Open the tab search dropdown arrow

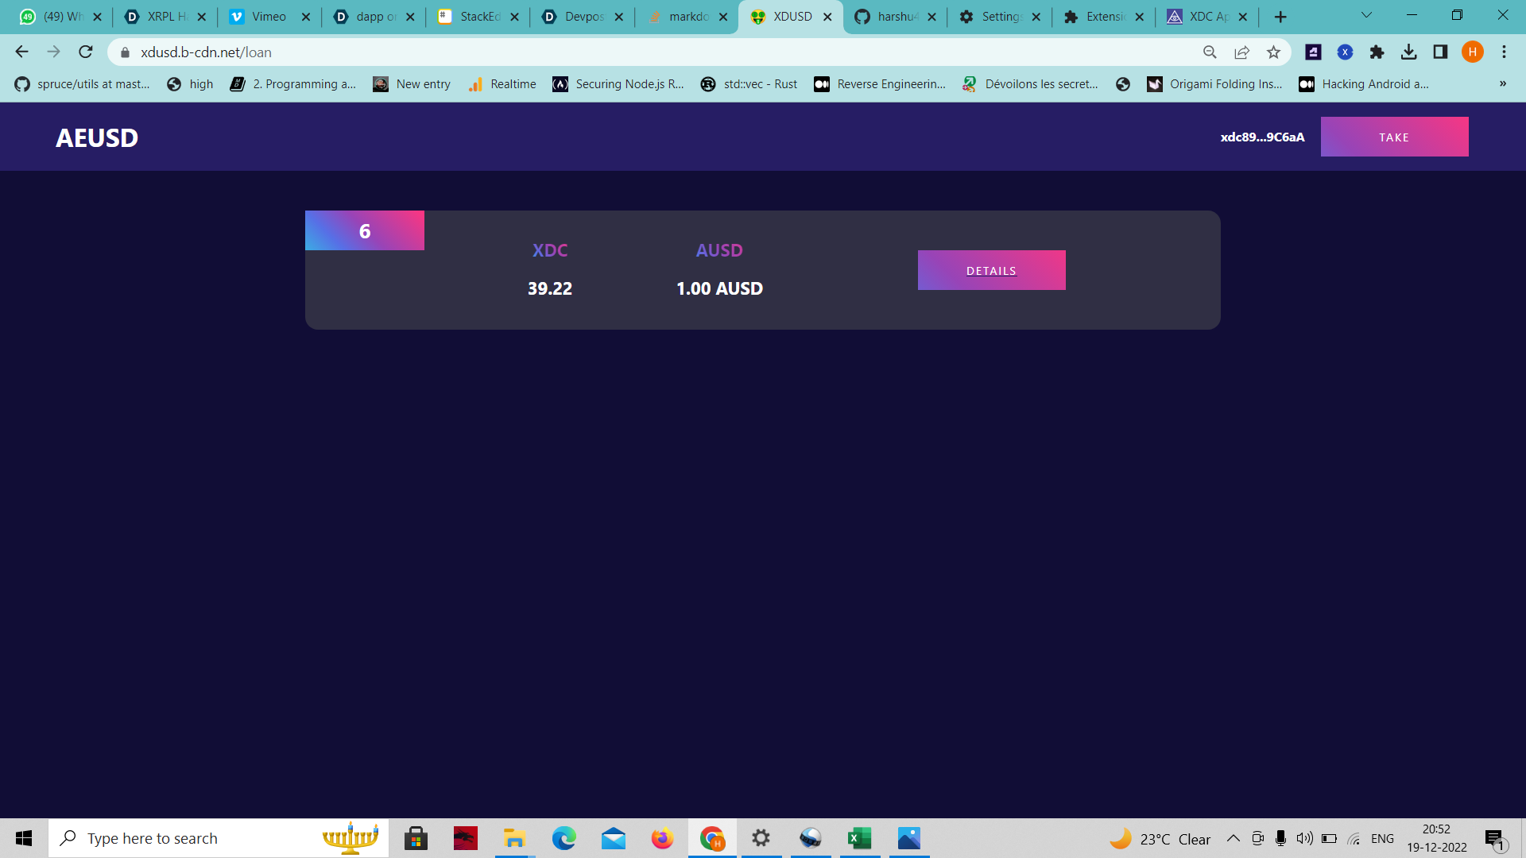point(1366,16)
